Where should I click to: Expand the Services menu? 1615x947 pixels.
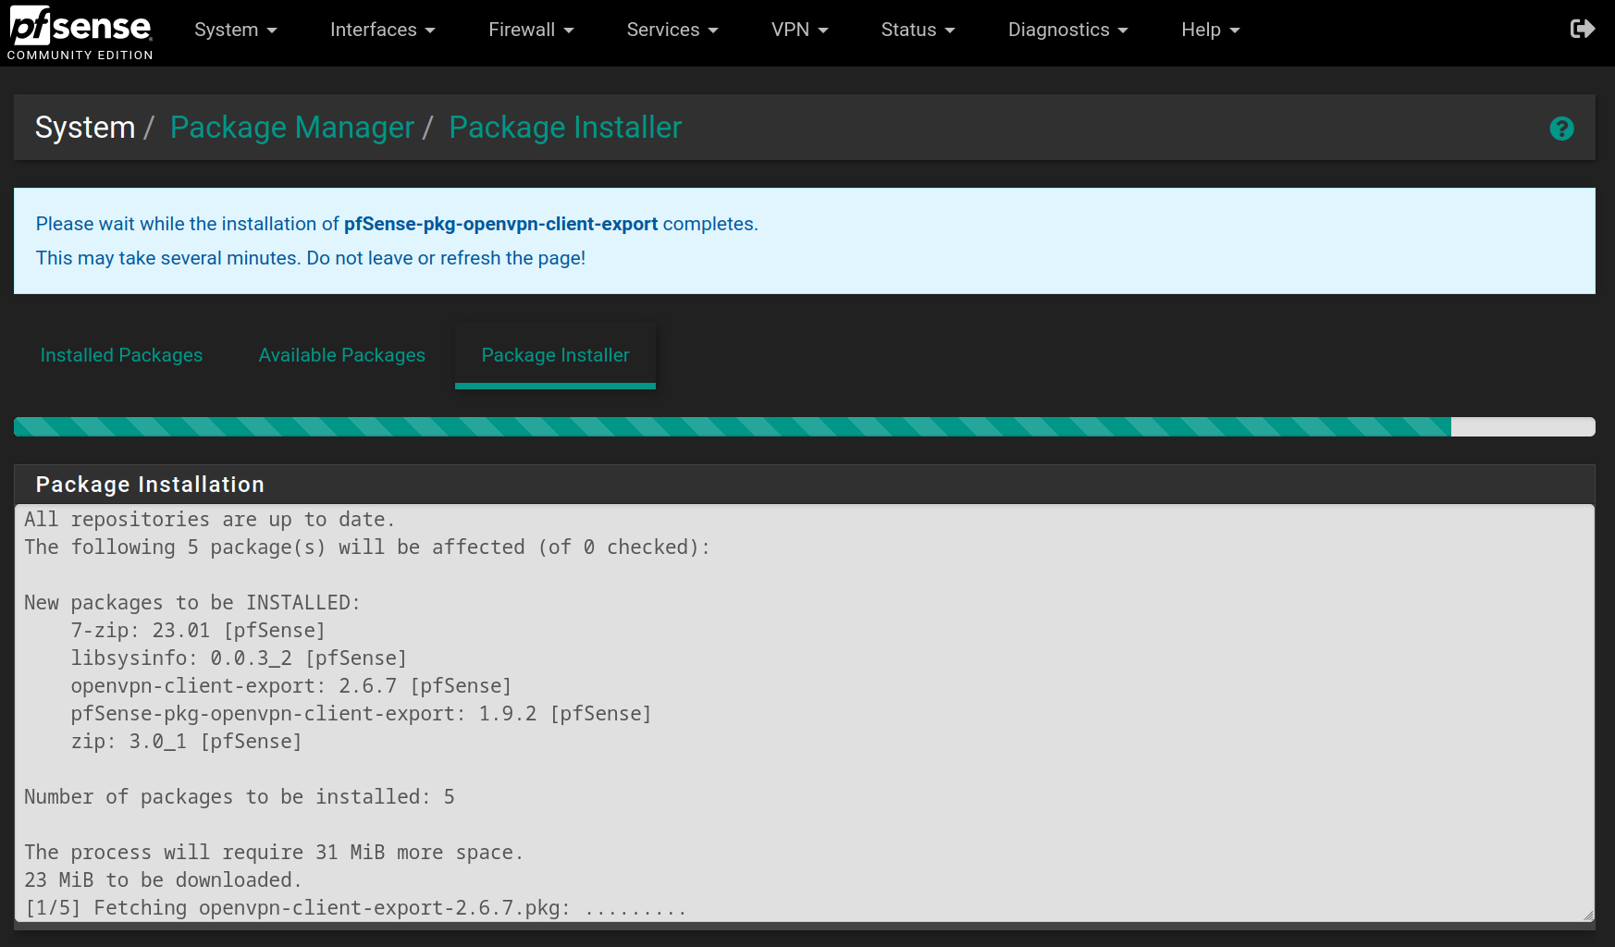[x=672, y=30]
